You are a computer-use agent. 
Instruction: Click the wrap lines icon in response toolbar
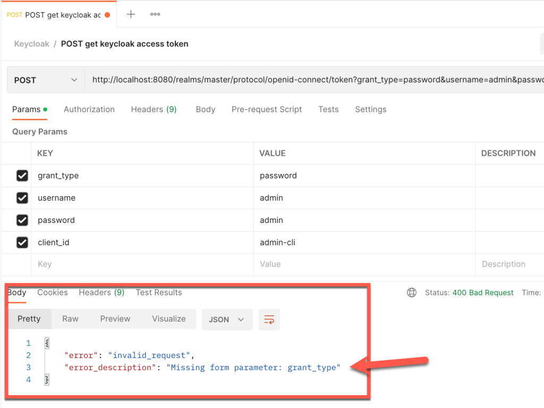click(x=269, y=320)
